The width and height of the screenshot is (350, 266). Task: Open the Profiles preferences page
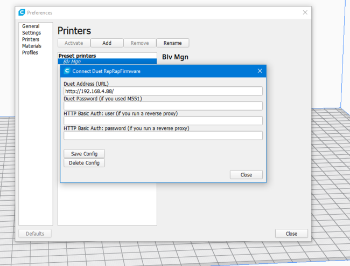coord(30,52)
